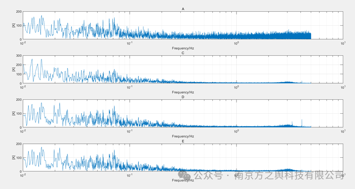This screenshot has height=189, width=355.
Task: Click the 300 y-axis tick on subplot C
Action: coord(18,56)
